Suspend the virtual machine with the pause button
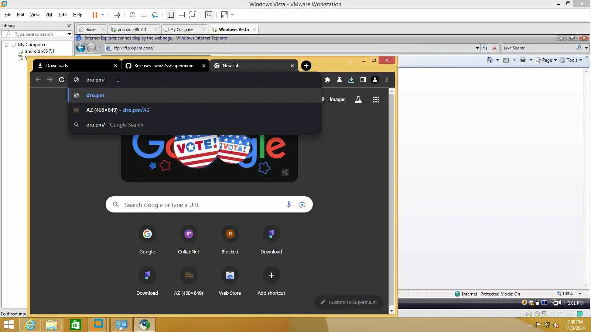The image size is (591, 332). [x=95, y=15]
